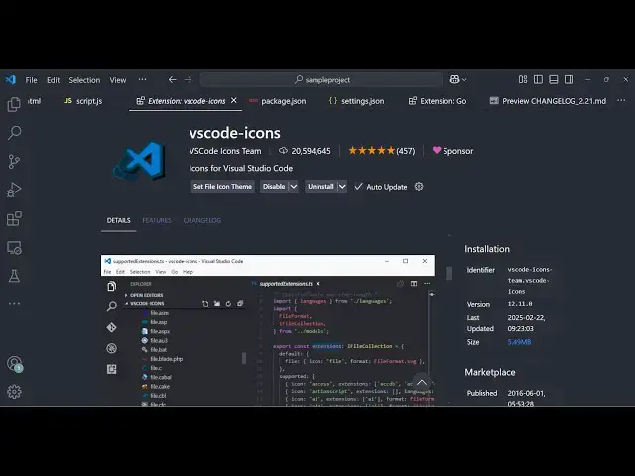This screenshot has width=635, height=476.
Task: Open the Search view in activity bar
Action: pyautogui.click(x=14, y=132)
